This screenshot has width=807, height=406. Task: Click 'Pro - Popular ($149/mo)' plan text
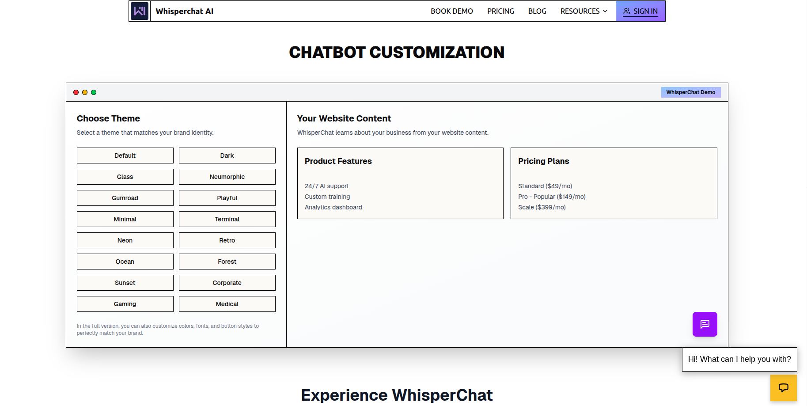pyautogui.click(x=552, y=197)
